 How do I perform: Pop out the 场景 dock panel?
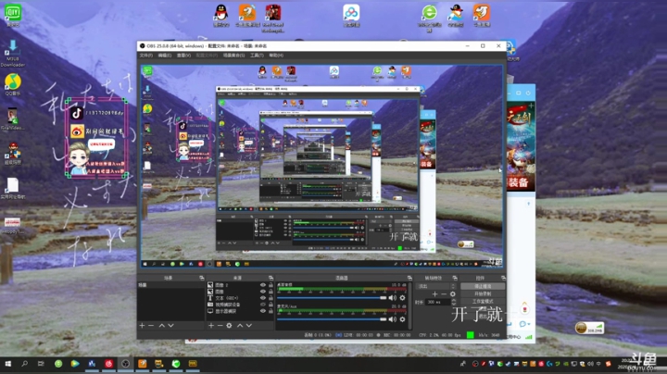(202, 278)
